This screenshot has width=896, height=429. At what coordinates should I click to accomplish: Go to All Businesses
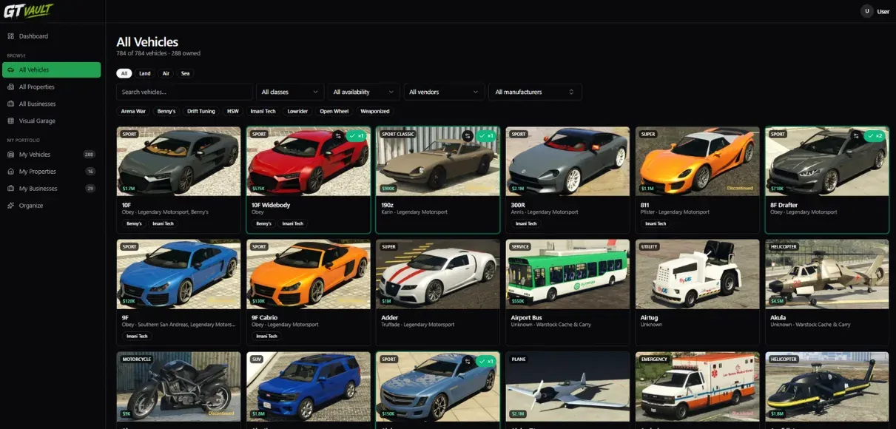pyautogui.click(x=51, y=104)
